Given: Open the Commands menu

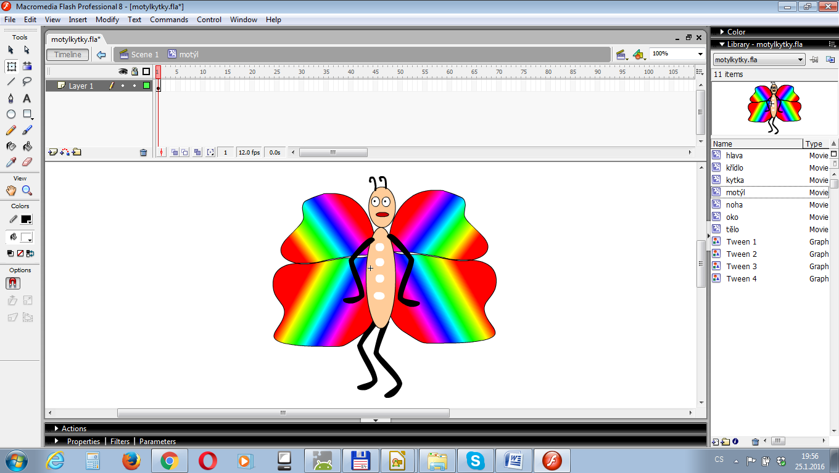Looking at the screenshot, I should click(x=169, y=20).
